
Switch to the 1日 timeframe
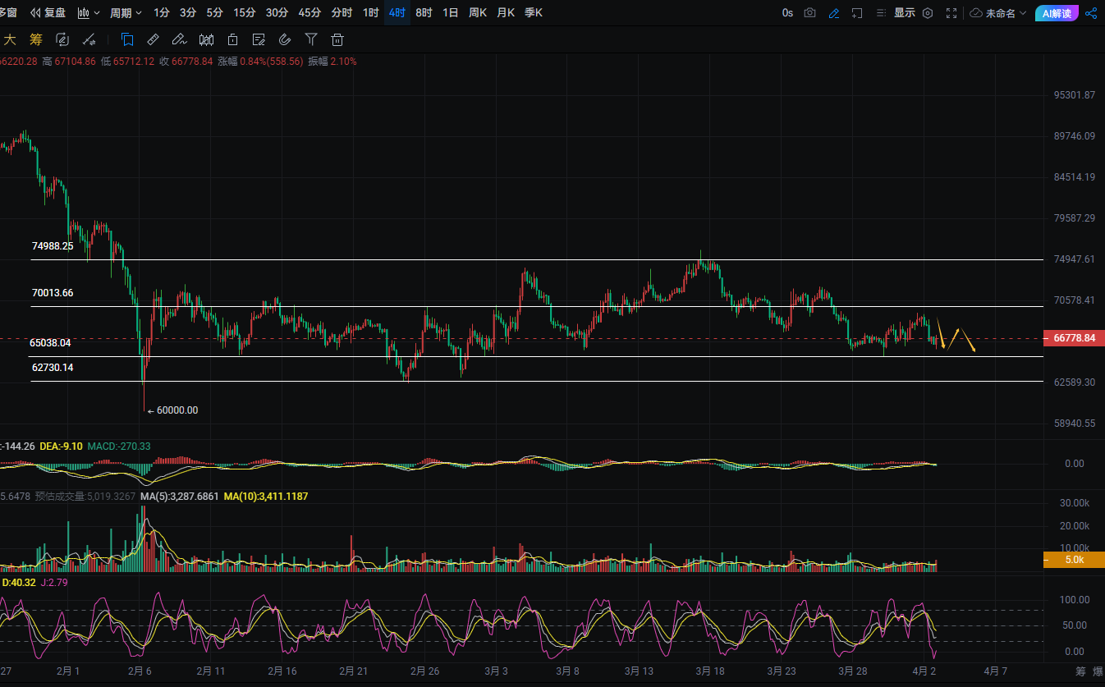[451, 13]
